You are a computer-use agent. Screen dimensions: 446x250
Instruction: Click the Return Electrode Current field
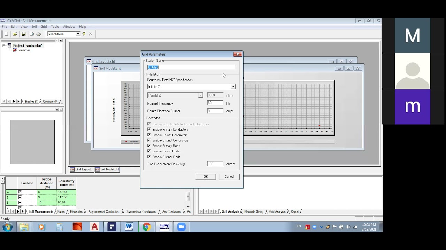pos(215,111)
